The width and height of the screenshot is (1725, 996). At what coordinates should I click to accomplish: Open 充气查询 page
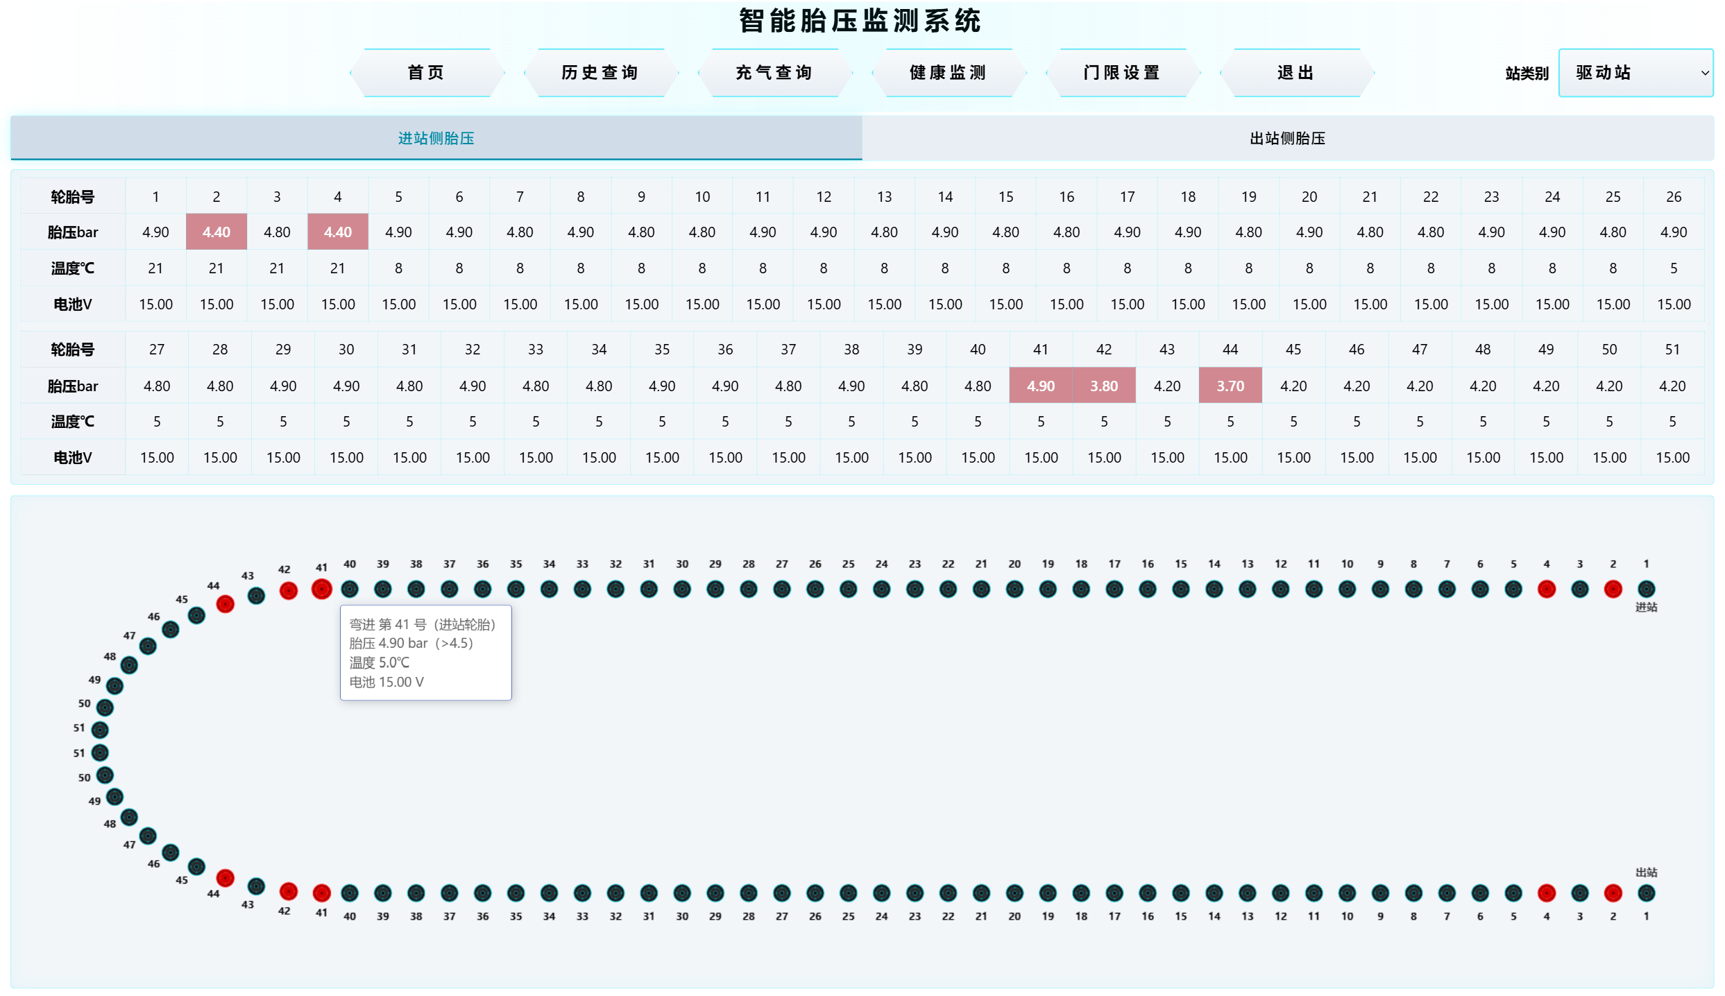tap(774, 73)
